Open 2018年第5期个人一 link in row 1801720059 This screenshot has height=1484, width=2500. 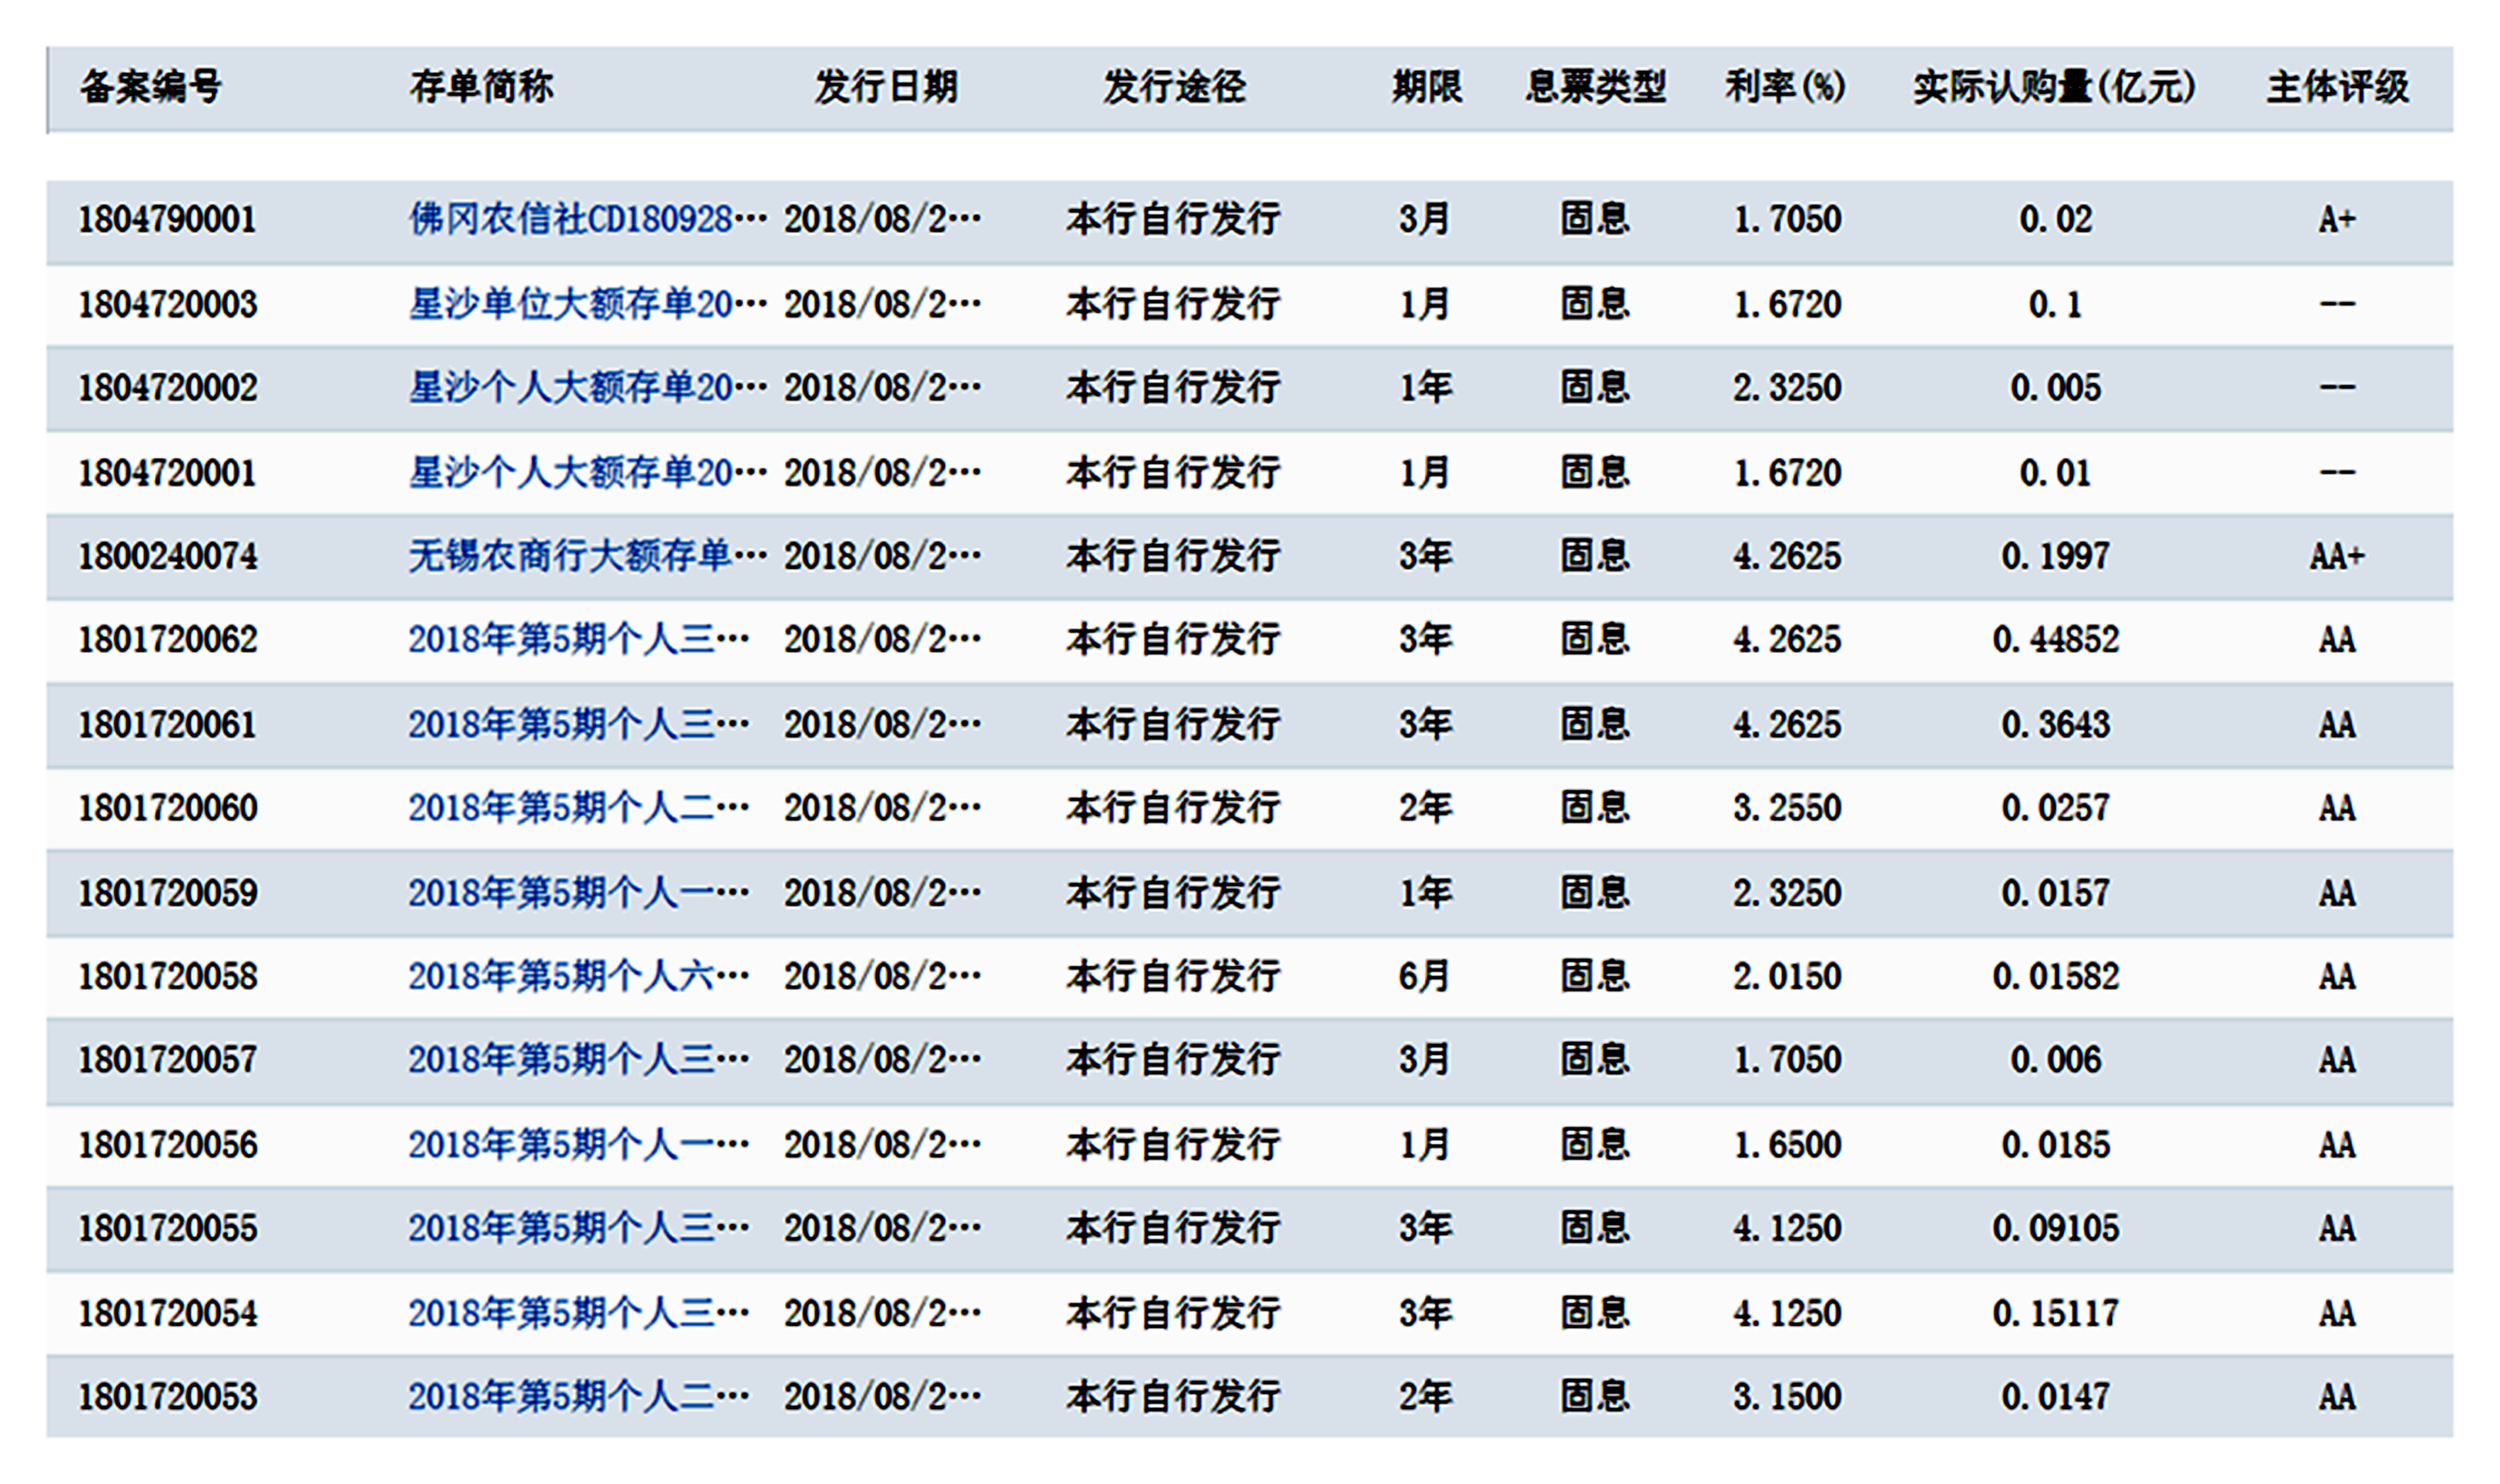pyautogui.click(x=578, y=893)
